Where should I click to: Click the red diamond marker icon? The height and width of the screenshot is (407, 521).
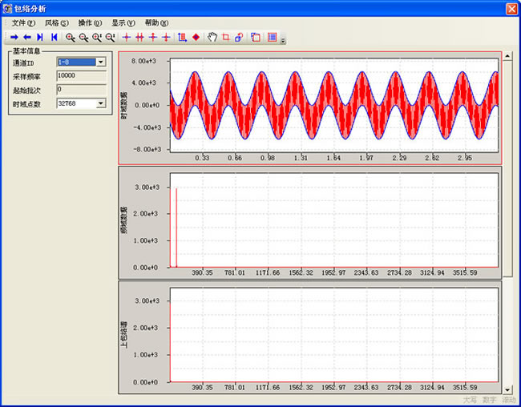coord(196,37)
